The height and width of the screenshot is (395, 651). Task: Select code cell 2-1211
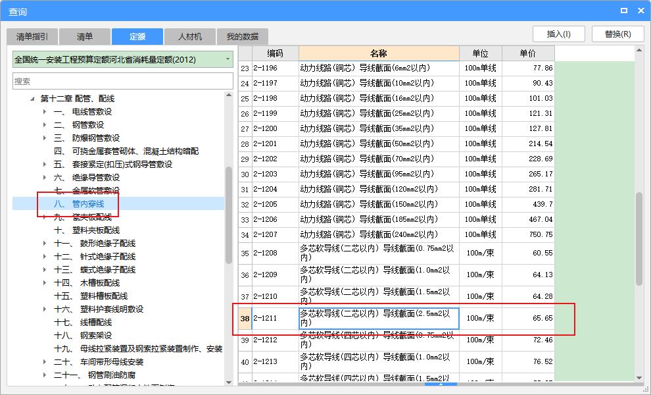[275, 318]
